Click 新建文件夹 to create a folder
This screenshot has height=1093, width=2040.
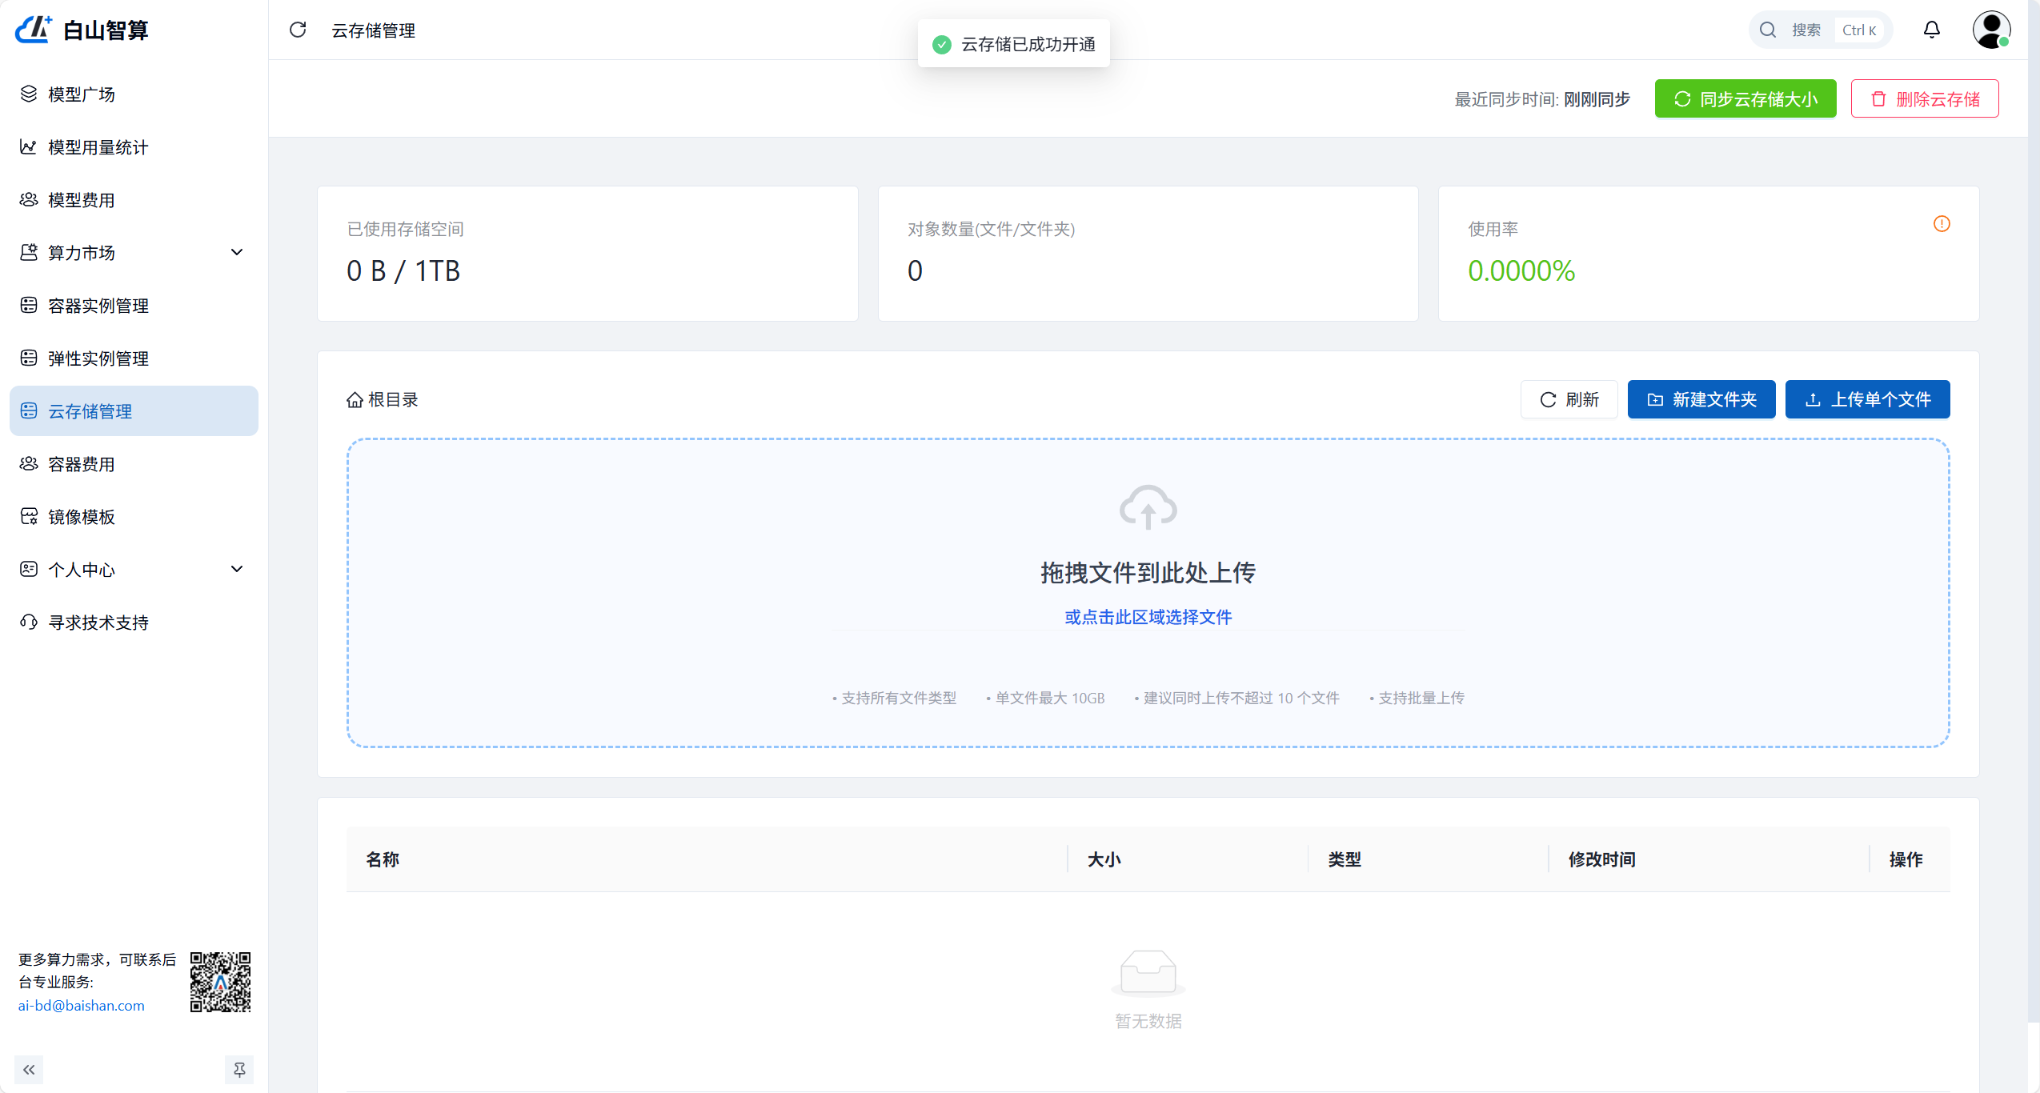pyautogui.click(x=1701, y=399)
